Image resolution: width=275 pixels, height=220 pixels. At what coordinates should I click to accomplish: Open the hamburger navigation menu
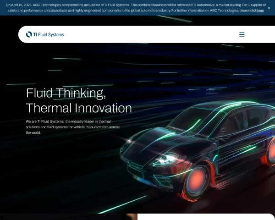coord(242,34)
